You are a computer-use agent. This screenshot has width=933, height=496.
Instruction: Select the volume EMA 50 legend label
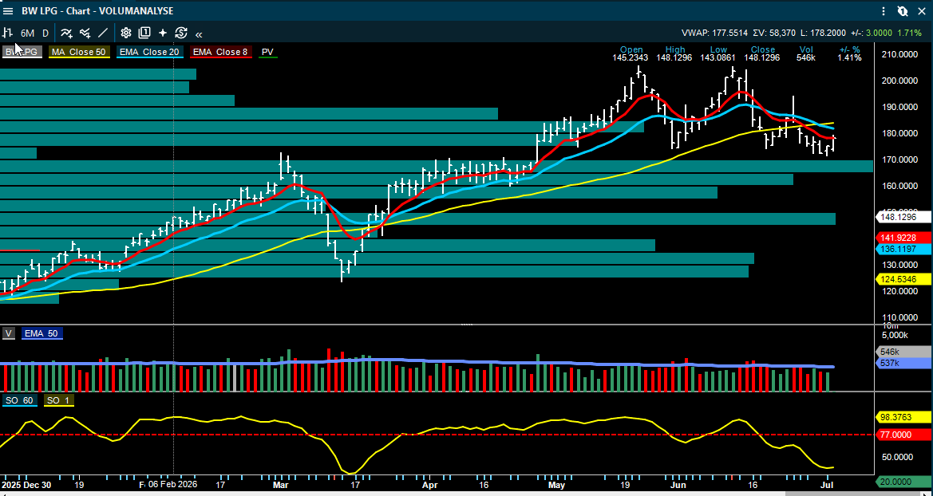(x=42, y=333)
